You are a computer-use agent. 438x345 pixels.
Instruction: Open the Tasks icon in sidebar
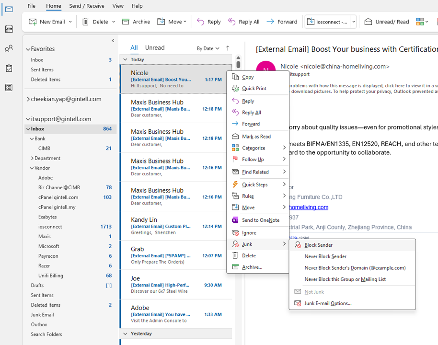point(9,69)
